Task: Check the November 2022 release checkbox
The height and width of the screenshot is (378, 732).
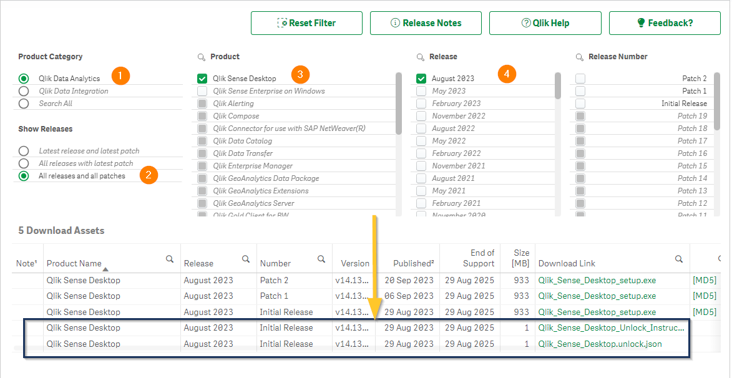Action: pyautogui.click(x=421, y=116)
